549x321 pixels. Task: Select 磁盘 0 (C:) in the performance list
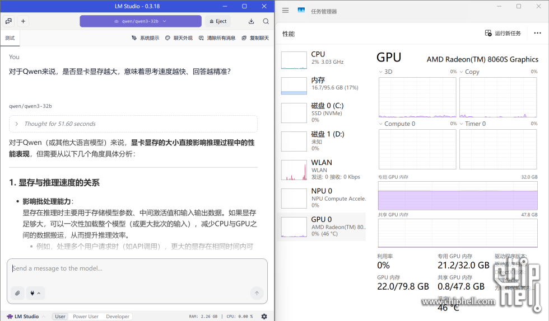coord(323,112)
